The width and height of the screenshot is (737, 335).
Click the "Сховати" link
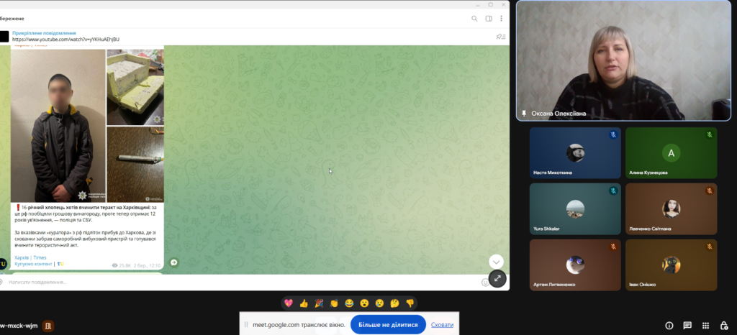click(442, 325)
